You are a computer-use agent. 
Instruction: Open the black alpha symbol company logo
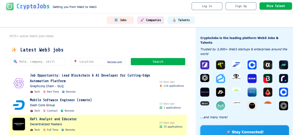coord(268,65)
